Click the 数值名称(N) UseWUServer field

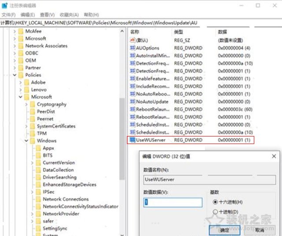(210, 180)
